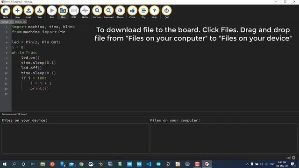
Task: Switch to the blink.py tab
Action: pos(18,22)
